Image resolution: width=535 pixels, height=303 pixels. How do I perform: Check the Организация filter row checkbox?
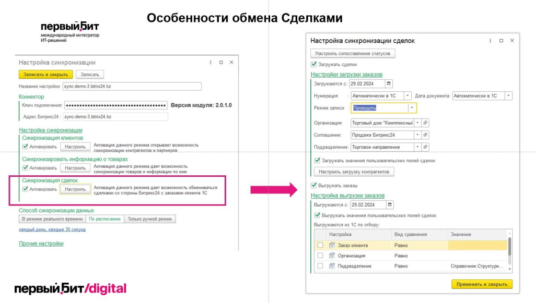pos(320,256)
